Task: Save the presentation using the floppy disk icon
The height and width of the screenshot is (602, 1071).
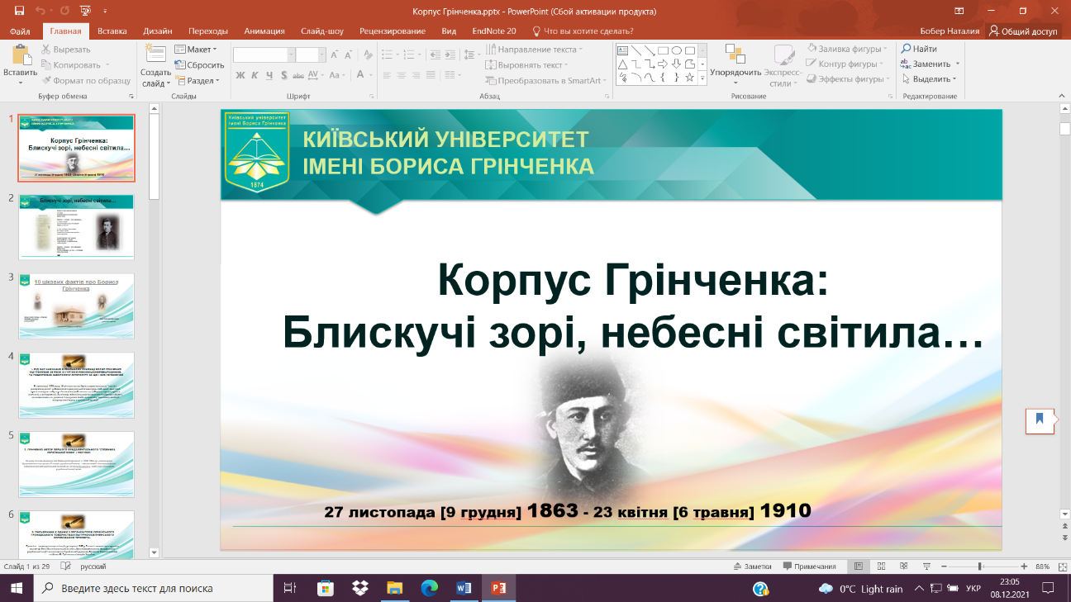Action: click(19, 12)
